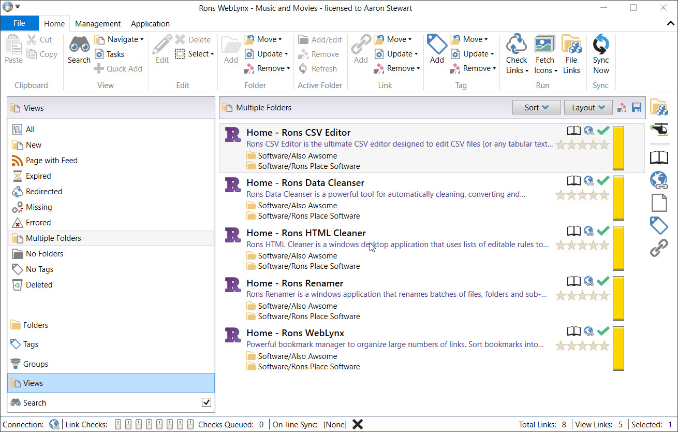Screen dimensions: 678x432
Task: Open the Folder group Move dropdown
Action: click(x=263, y=39)
